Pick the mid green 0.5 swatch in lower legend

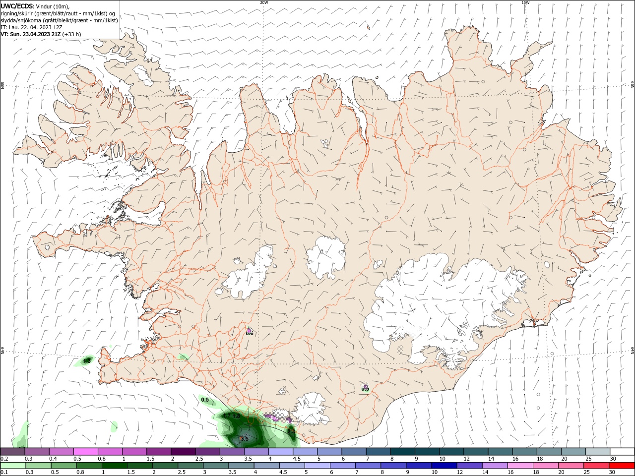63,466
